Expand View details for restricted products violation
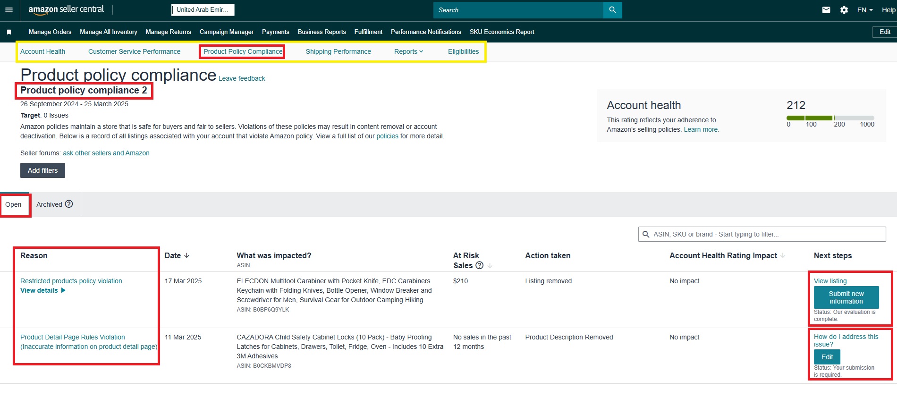The height and width of the screenshot is (406, 897). [43, 290]
